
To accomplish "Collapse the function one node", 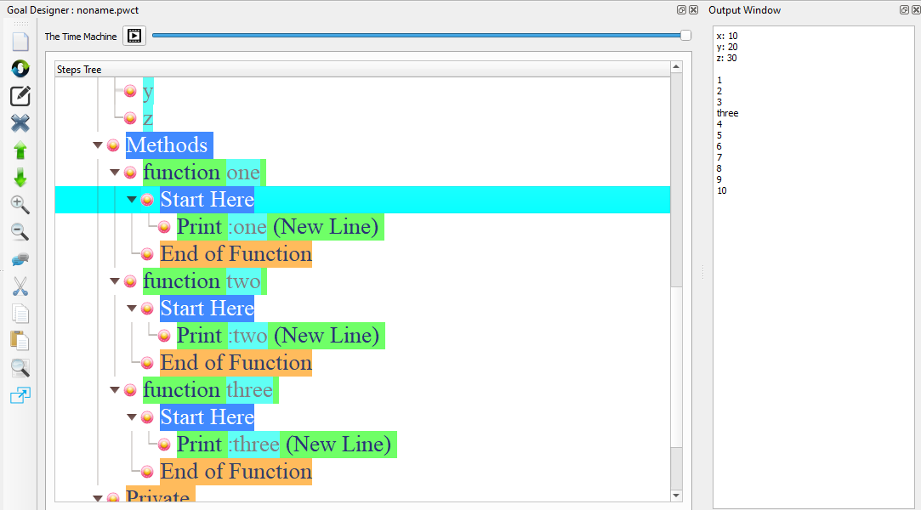I will 115,173.
